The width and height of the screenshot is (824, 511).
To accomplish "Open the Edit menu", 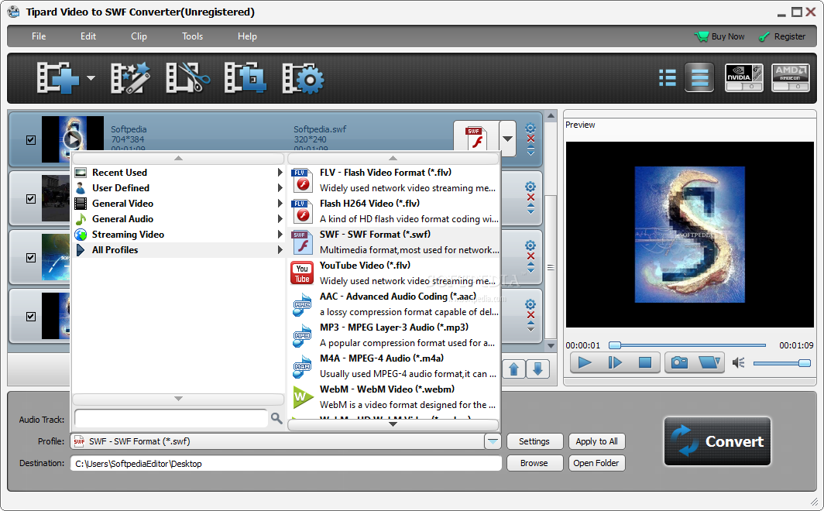I will [88, 36].
